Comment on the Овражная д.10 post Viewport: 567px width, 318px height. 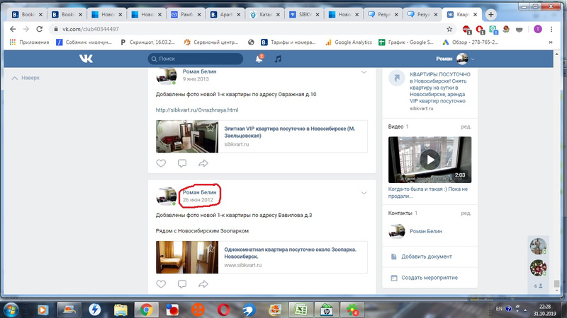pos(182,163)
